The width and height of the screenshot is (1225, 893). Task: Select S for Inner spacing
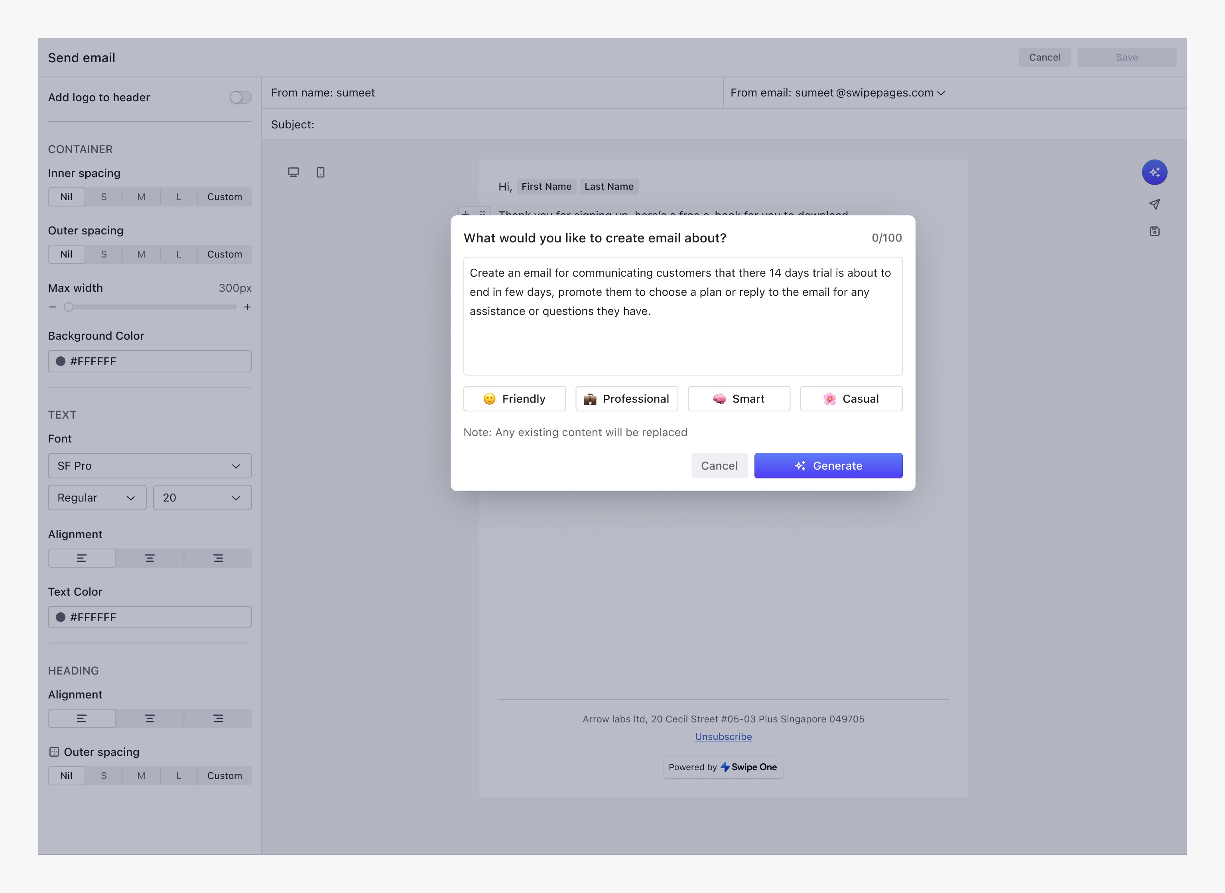[104, 197]
